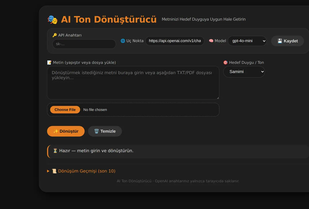Click the target icon by Hedef Duygu
This screenshot has height=209, width=309.
click(226, 63)
